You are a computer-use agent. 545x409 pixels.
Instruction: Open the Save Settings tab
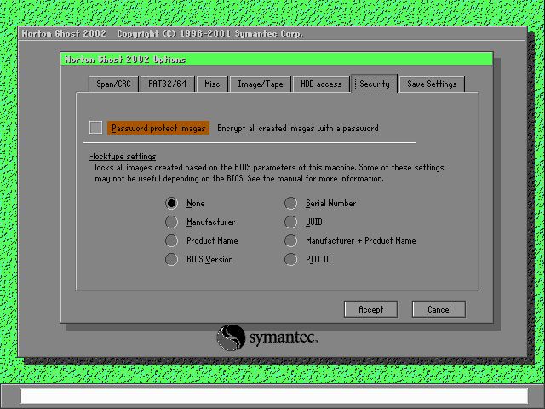(x=432, y=84)
